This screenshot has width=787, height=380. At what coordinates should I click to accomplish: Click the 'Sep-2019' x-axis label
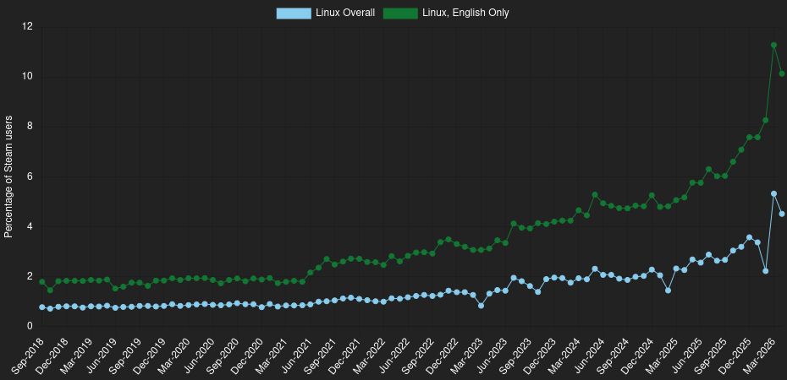[125, 355]
